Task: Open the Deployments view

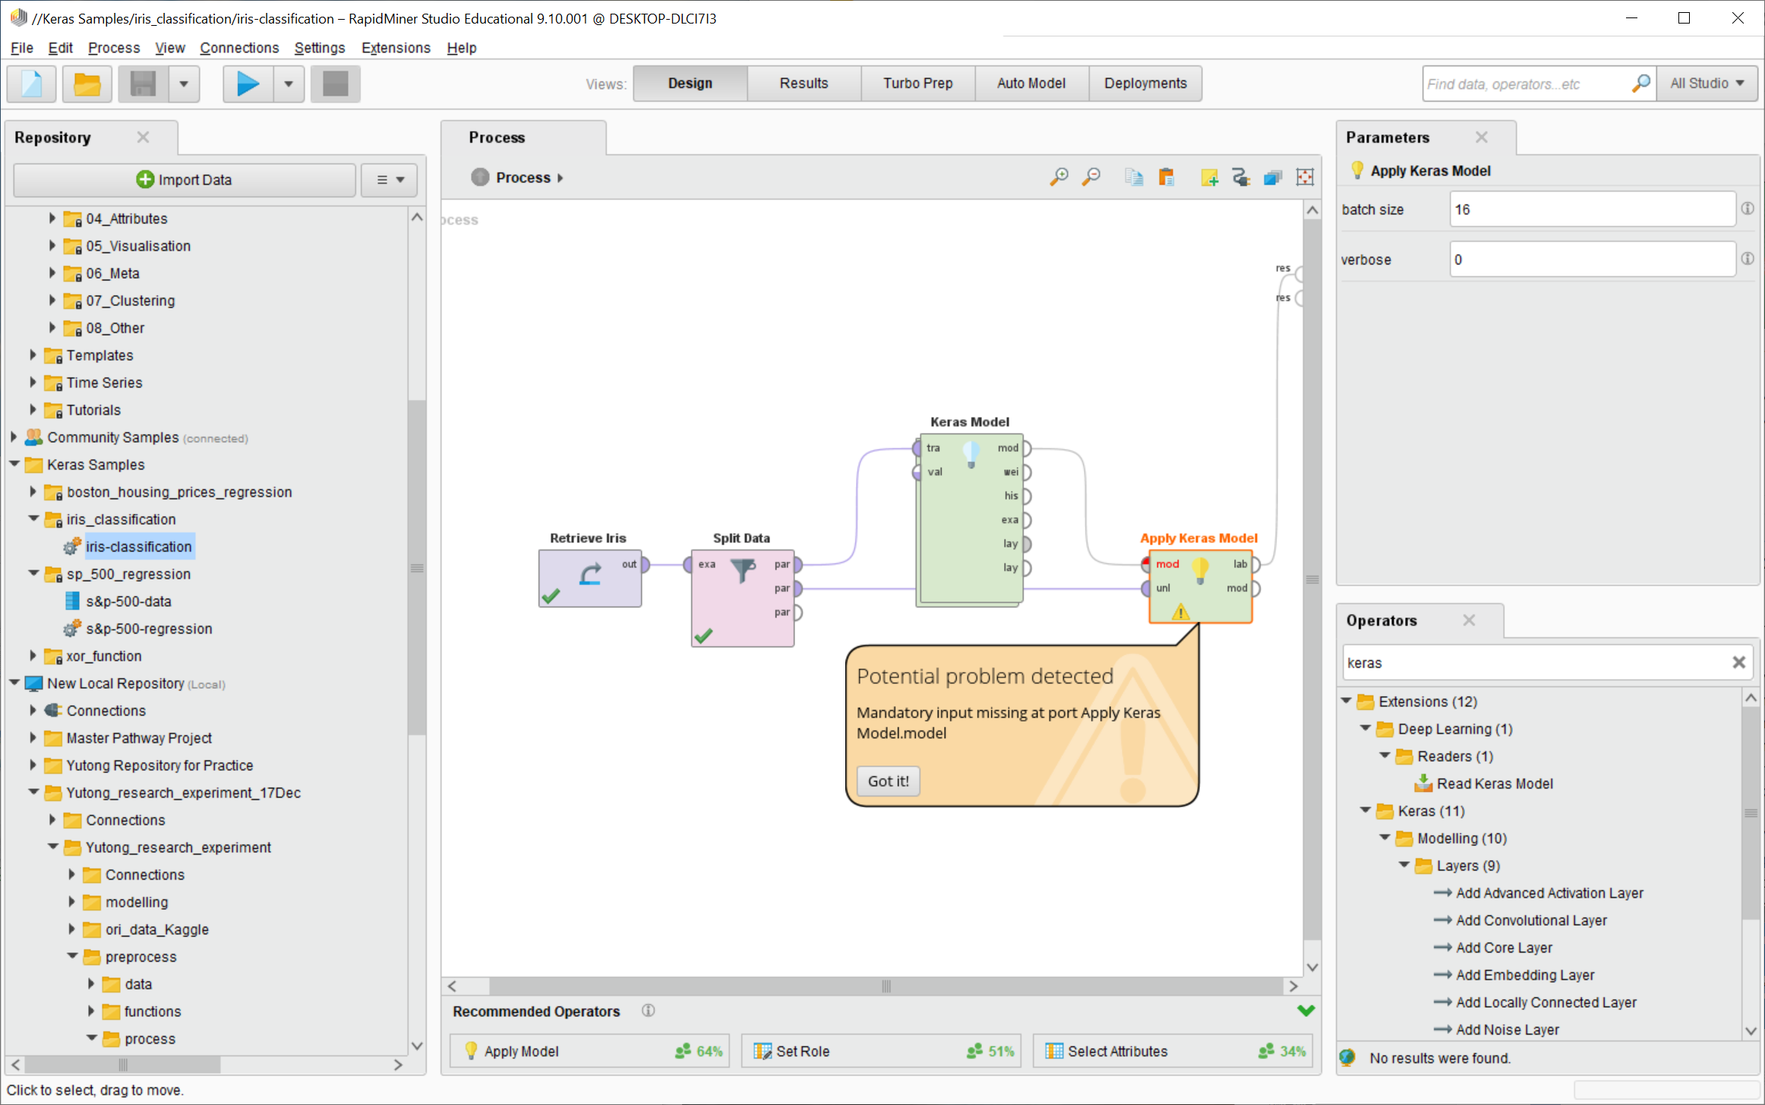Action: click(x=1145, y=84)
